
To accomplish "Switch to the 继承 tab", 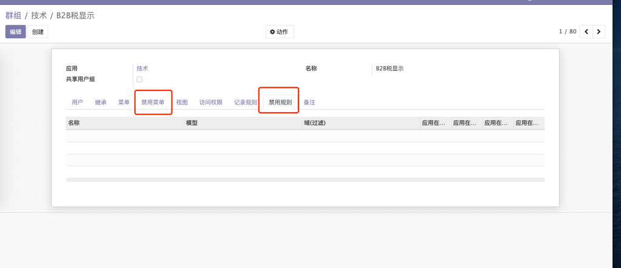I will 101,102.
